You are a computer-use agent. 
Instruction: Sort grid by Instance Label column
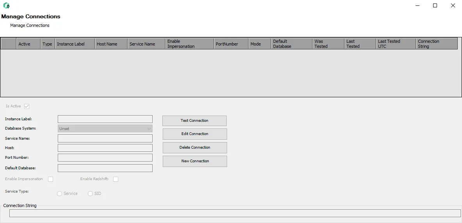pyautogui.click(x=75, y=44)
